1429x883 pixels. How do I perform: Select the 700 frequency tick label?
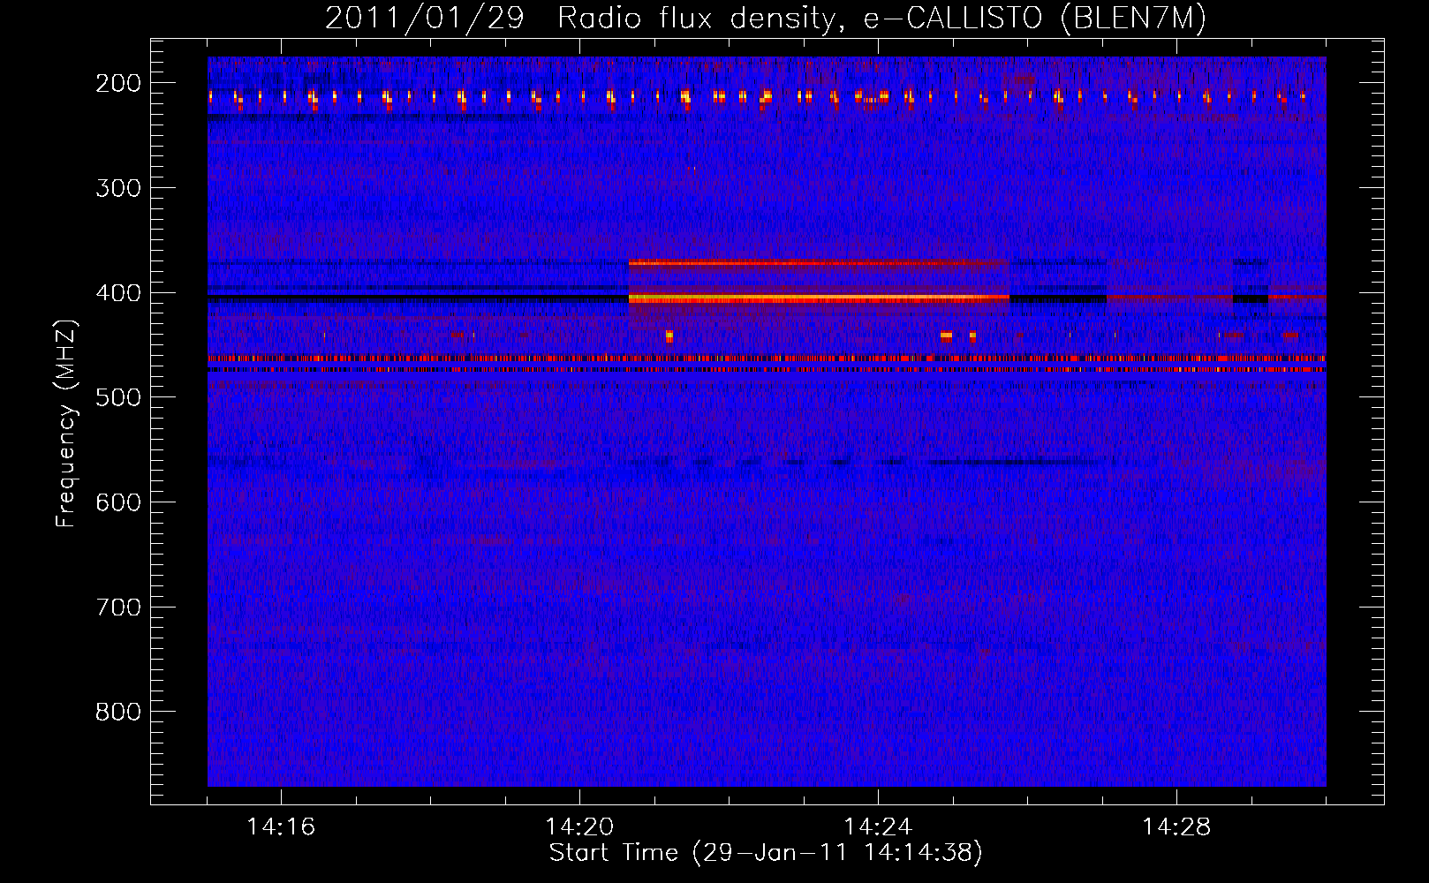(118, 607)
